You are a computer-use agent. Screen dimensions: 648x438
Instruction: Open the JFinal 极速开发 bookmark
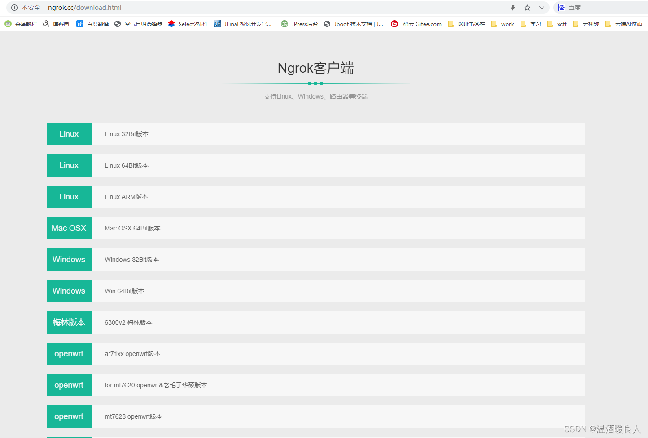click(x=243, y=24)
